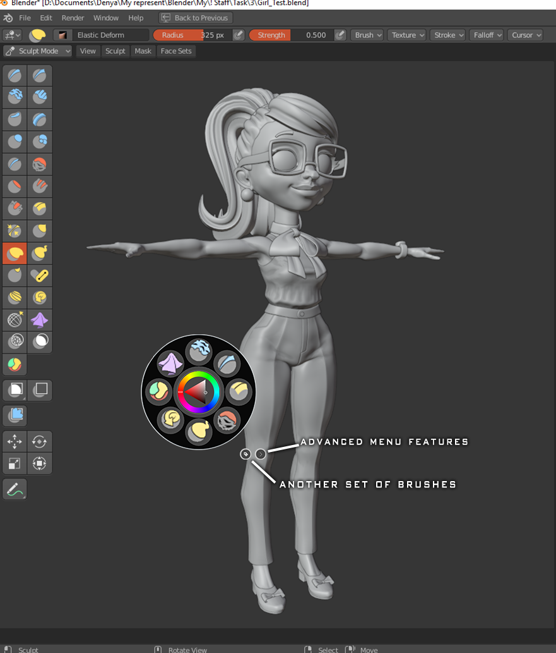The width and height of the screenshot is (556, 653).
Task: Select the Pose brush tool
Action: (x=40, y=275)
